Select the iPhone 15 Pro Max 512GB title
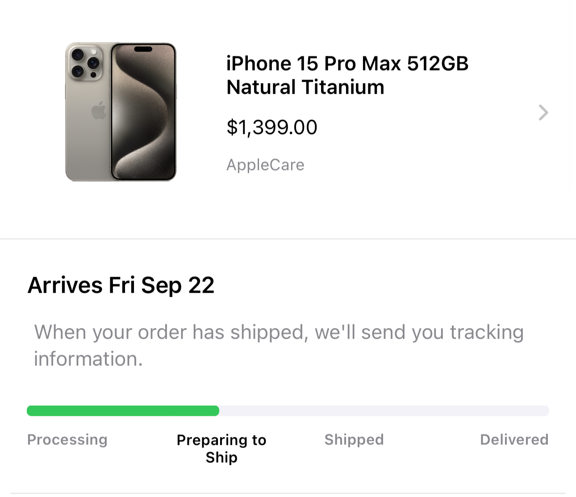The image size is (576, 497). click(347, 63)
